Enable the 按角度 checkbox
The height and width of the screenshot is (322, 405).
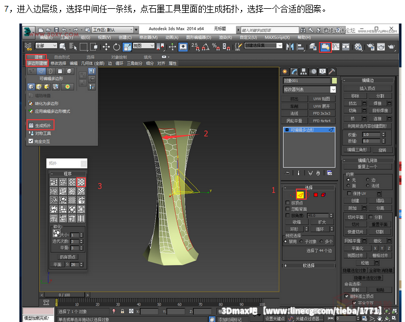pyautogui.click(x=287, y=215)
